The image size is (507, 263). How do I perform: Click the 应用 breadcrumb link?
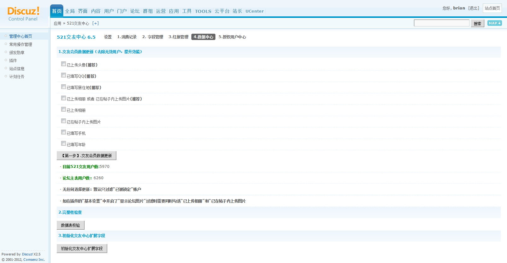57,23
